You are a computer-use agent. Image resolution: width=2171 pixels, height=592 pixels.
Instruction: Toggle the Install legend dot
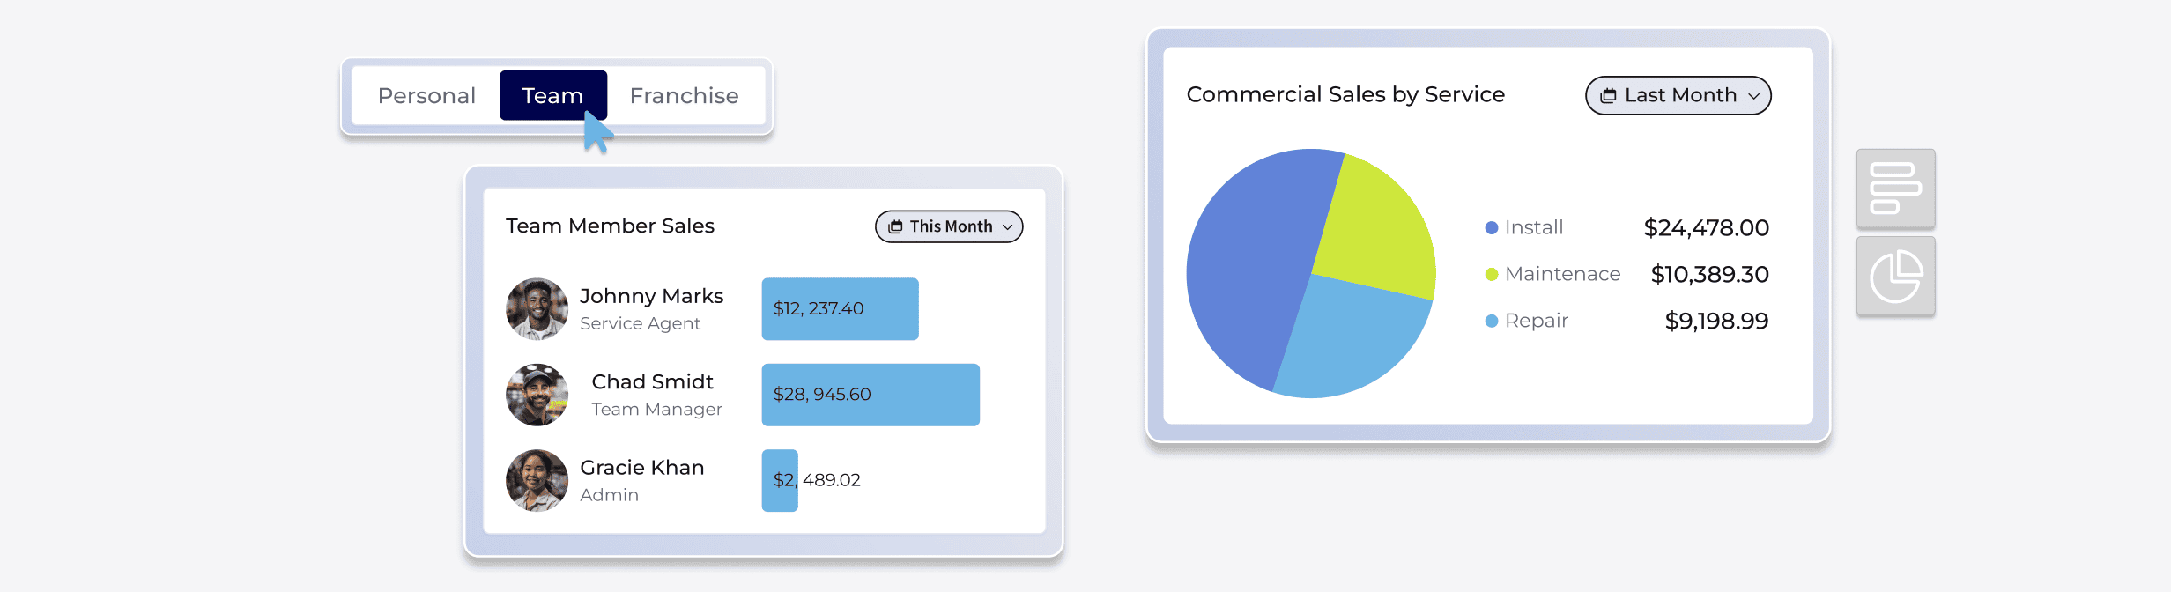[x=1490, y=227]
